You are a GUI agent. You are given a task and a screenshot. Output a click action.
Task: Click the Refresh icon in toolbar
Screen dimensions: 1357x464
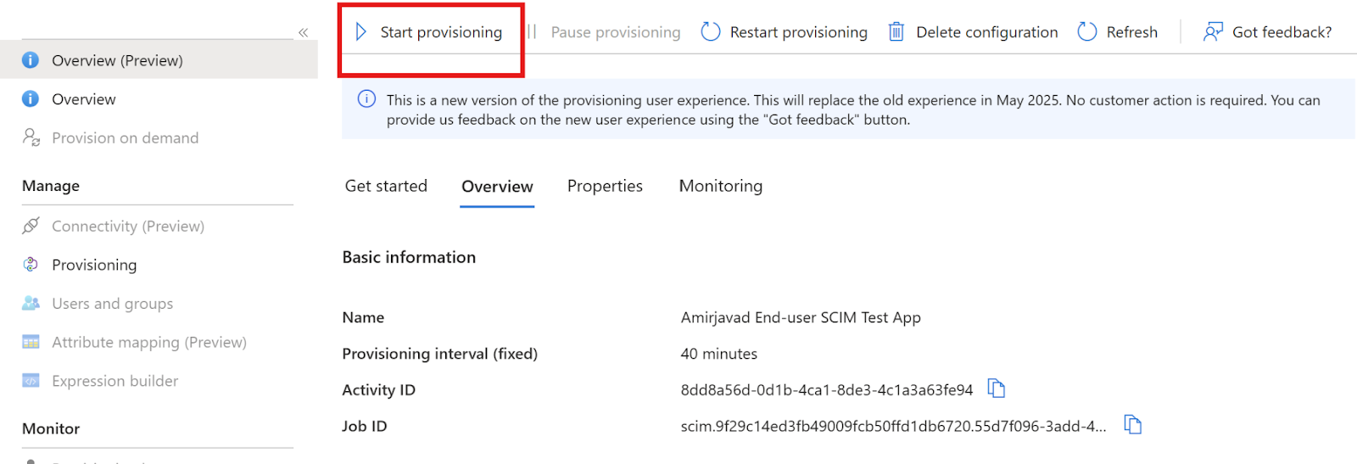pos(1087,32)
